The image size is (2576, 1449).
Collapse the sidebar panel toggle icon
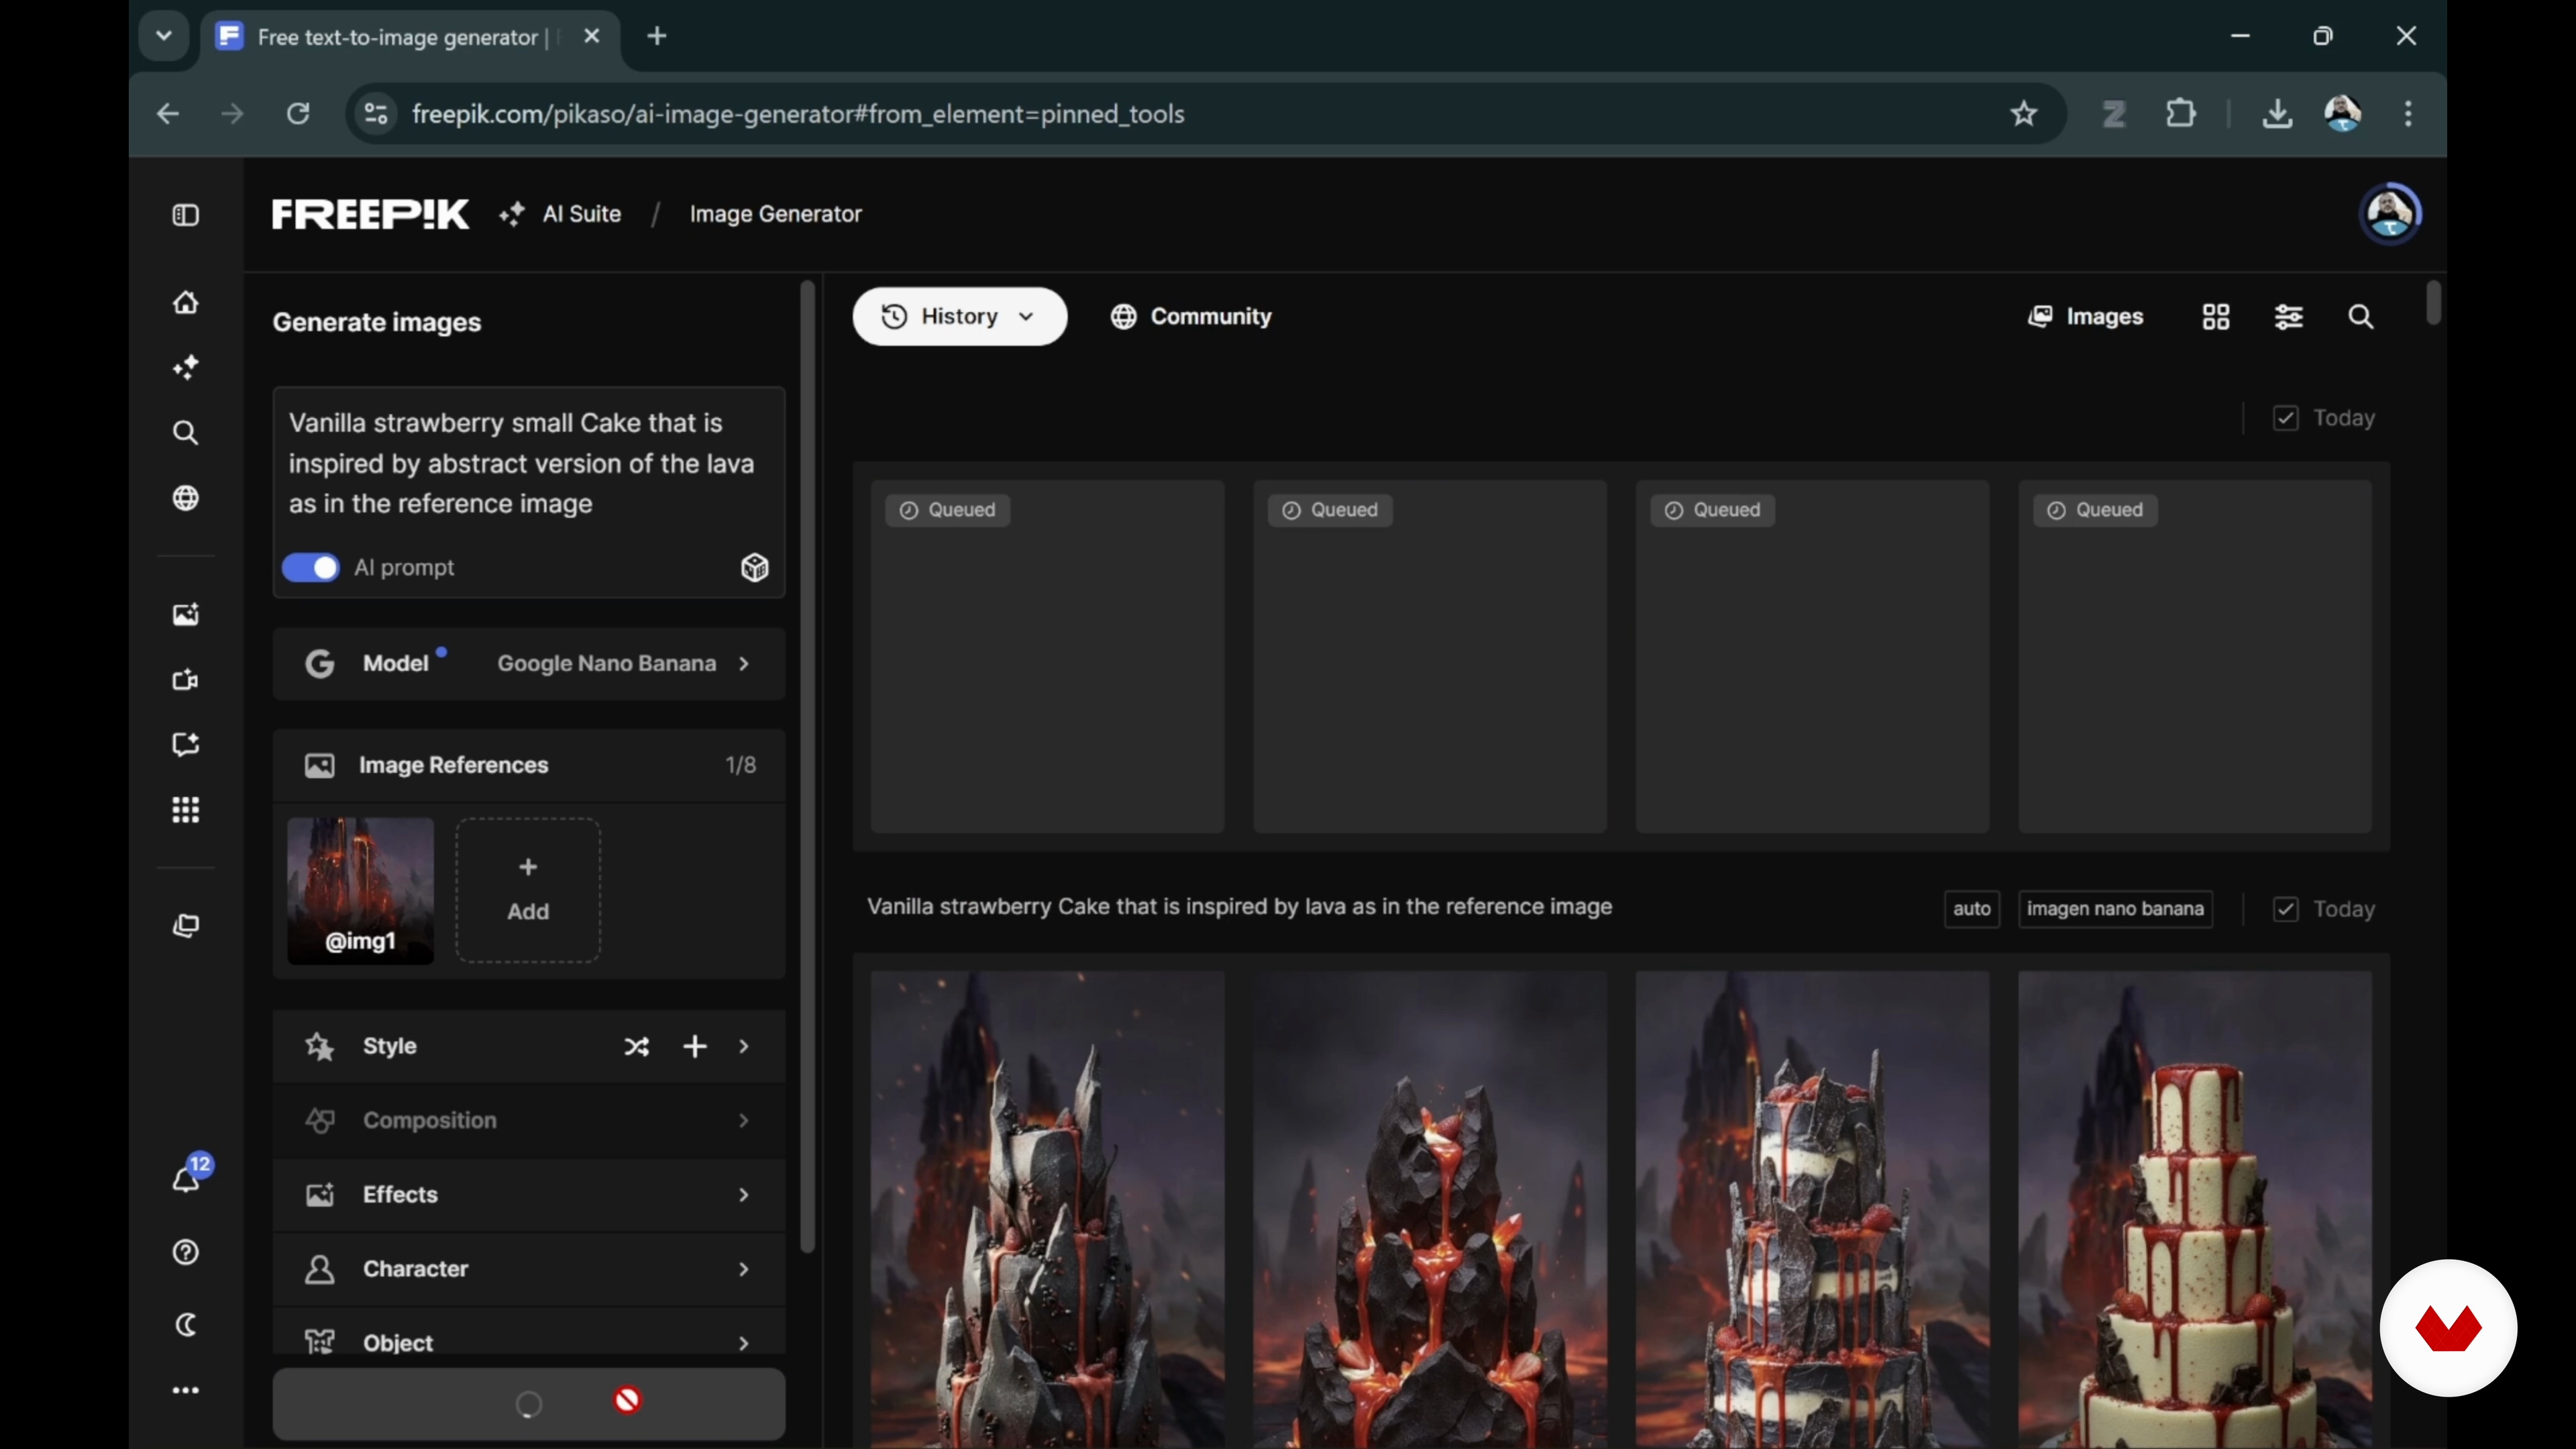coord(186,215)
